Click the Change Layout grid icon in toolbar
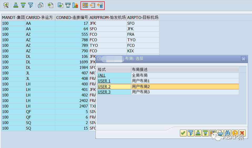Image resolution: width=252 pixels, height=148 pixels. tap(85, 5)
